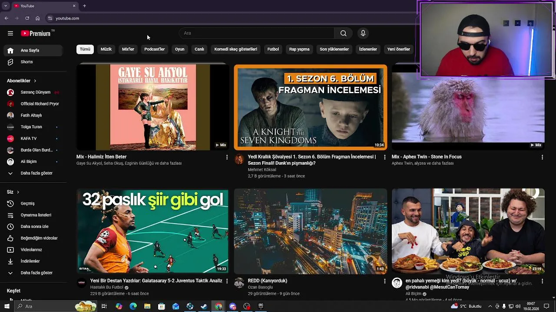The width and height of the screenshot is (556, 312).
Task: Open Yedi Krallık Şövalyesi video title
Action: (x=312, y=160)
